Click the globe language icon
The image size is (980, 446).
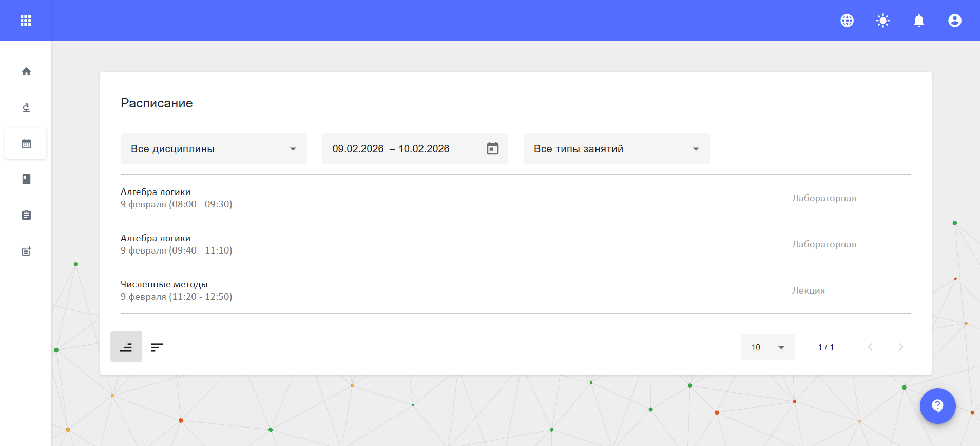click(847, 21)
